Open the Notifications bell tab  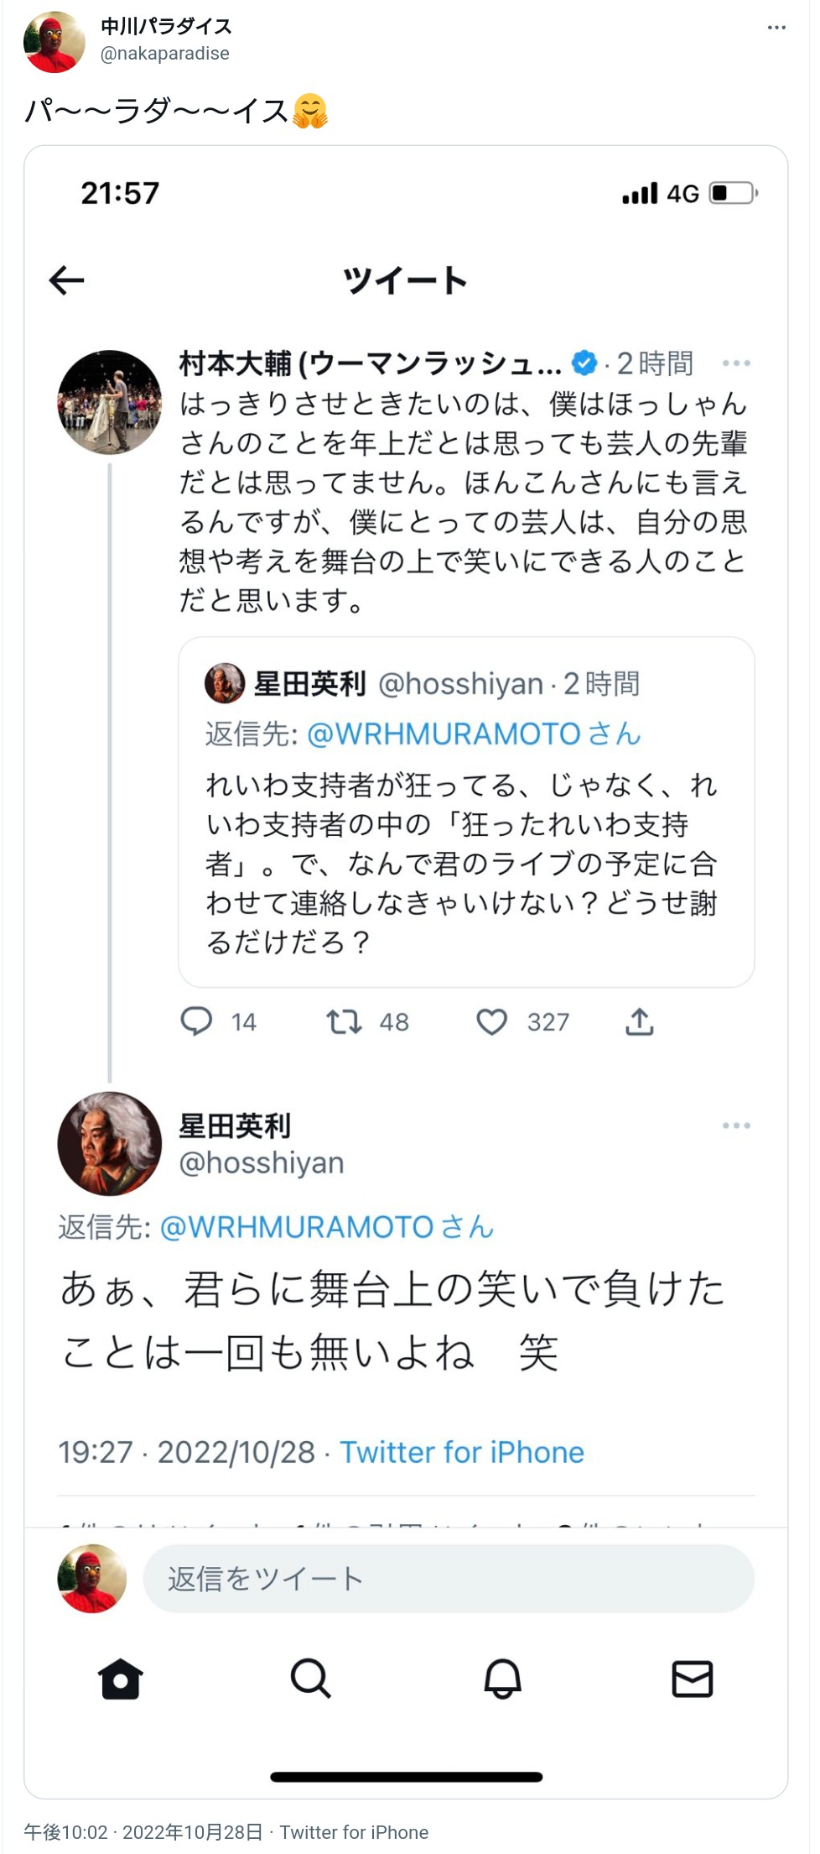[503, 1679]
